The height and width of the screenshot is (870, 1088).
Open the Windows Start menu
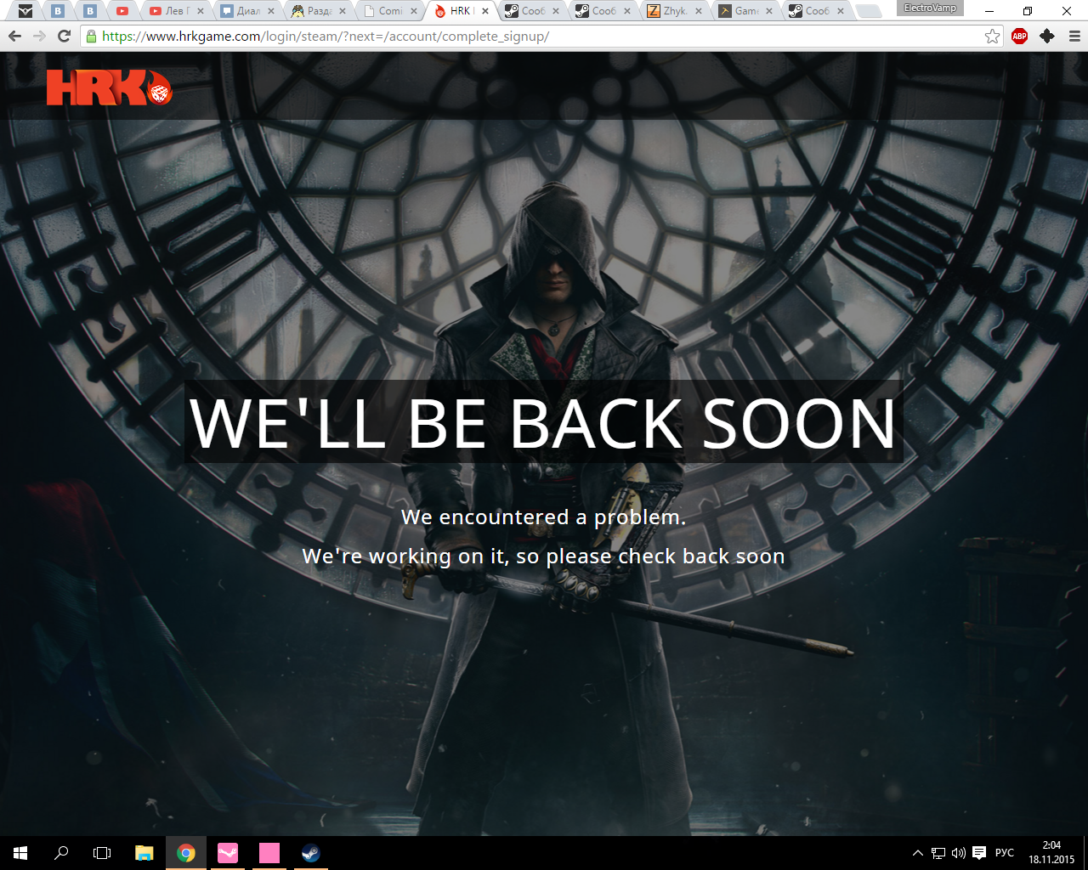(x=20, y=853)
